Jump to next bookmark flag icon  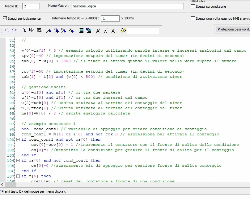pos(56,30)
